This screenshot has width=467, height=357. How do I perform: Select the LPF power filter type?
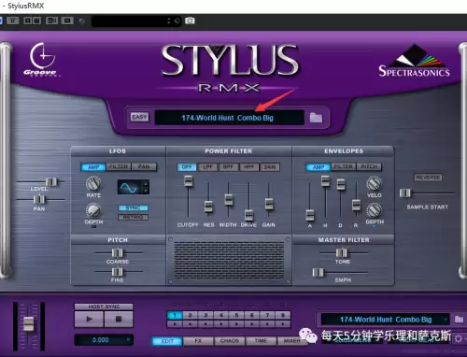[207, 167]
